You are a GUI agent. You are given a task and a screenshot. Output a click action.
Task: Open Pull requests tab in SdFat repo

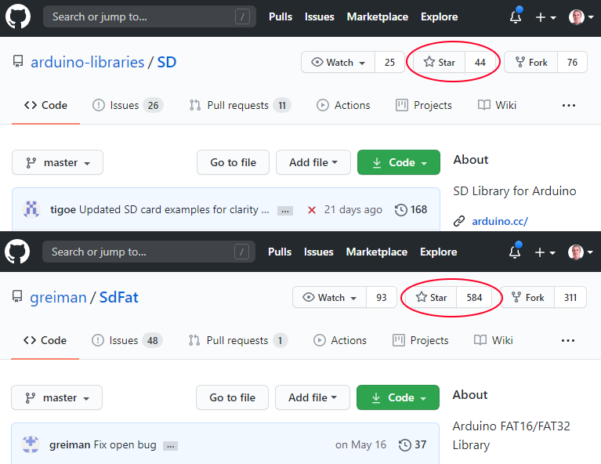(237, 341)
